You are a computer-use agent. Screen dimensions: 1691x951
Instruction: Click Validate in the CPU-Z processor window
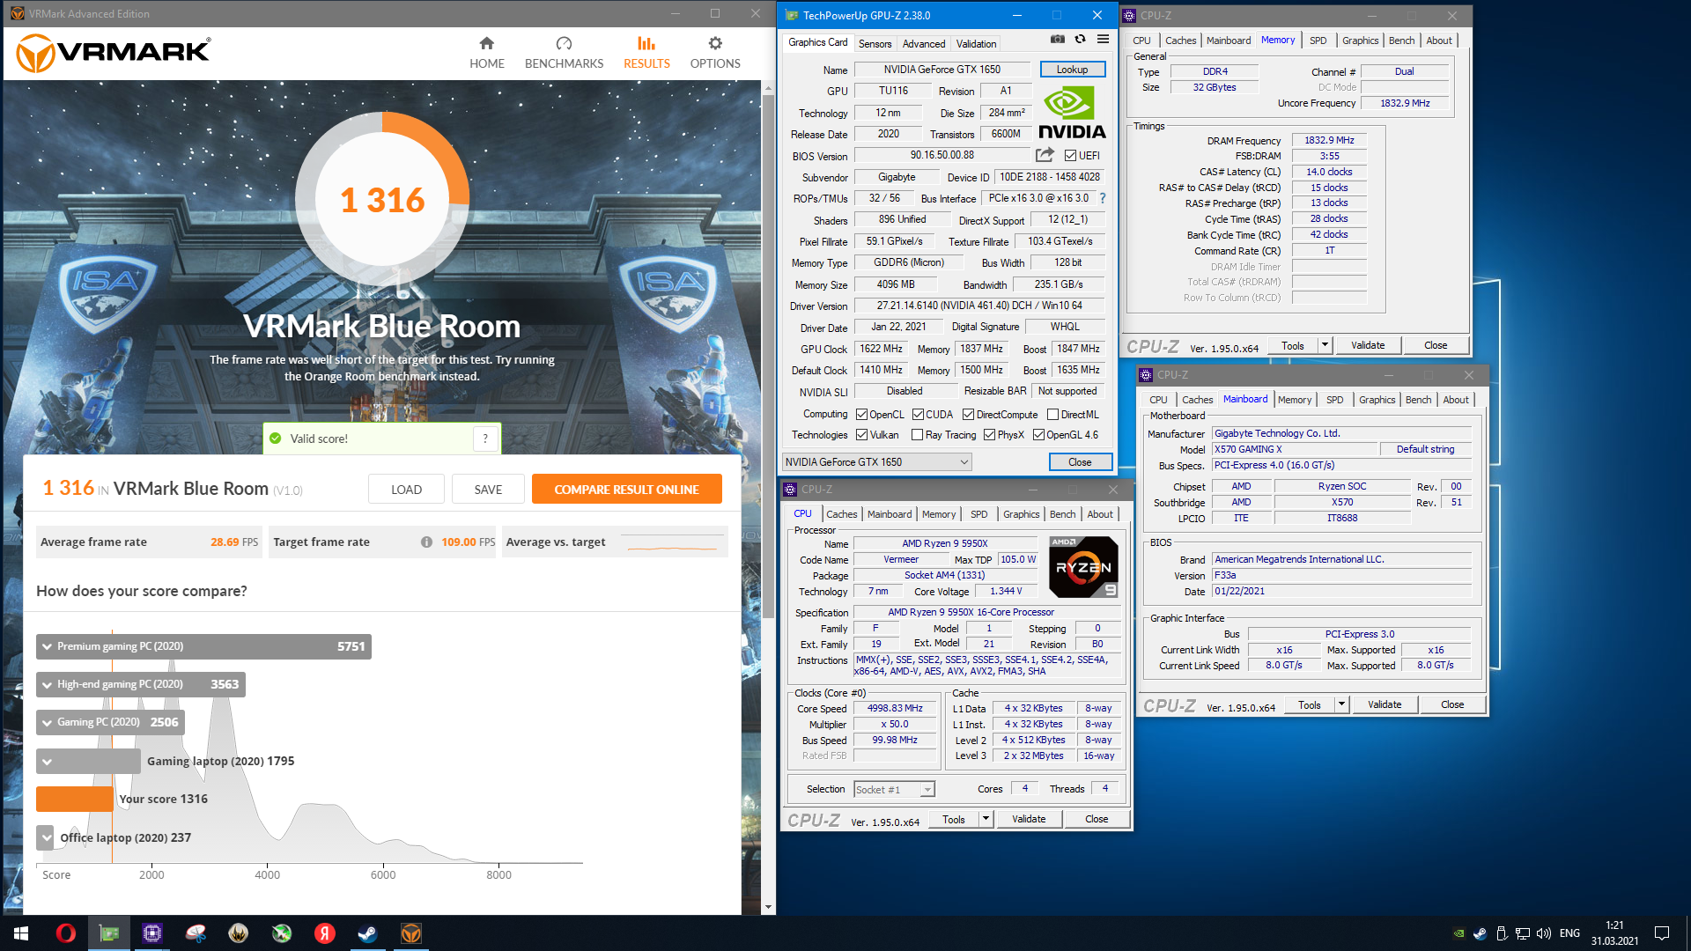coord(1029,819)
